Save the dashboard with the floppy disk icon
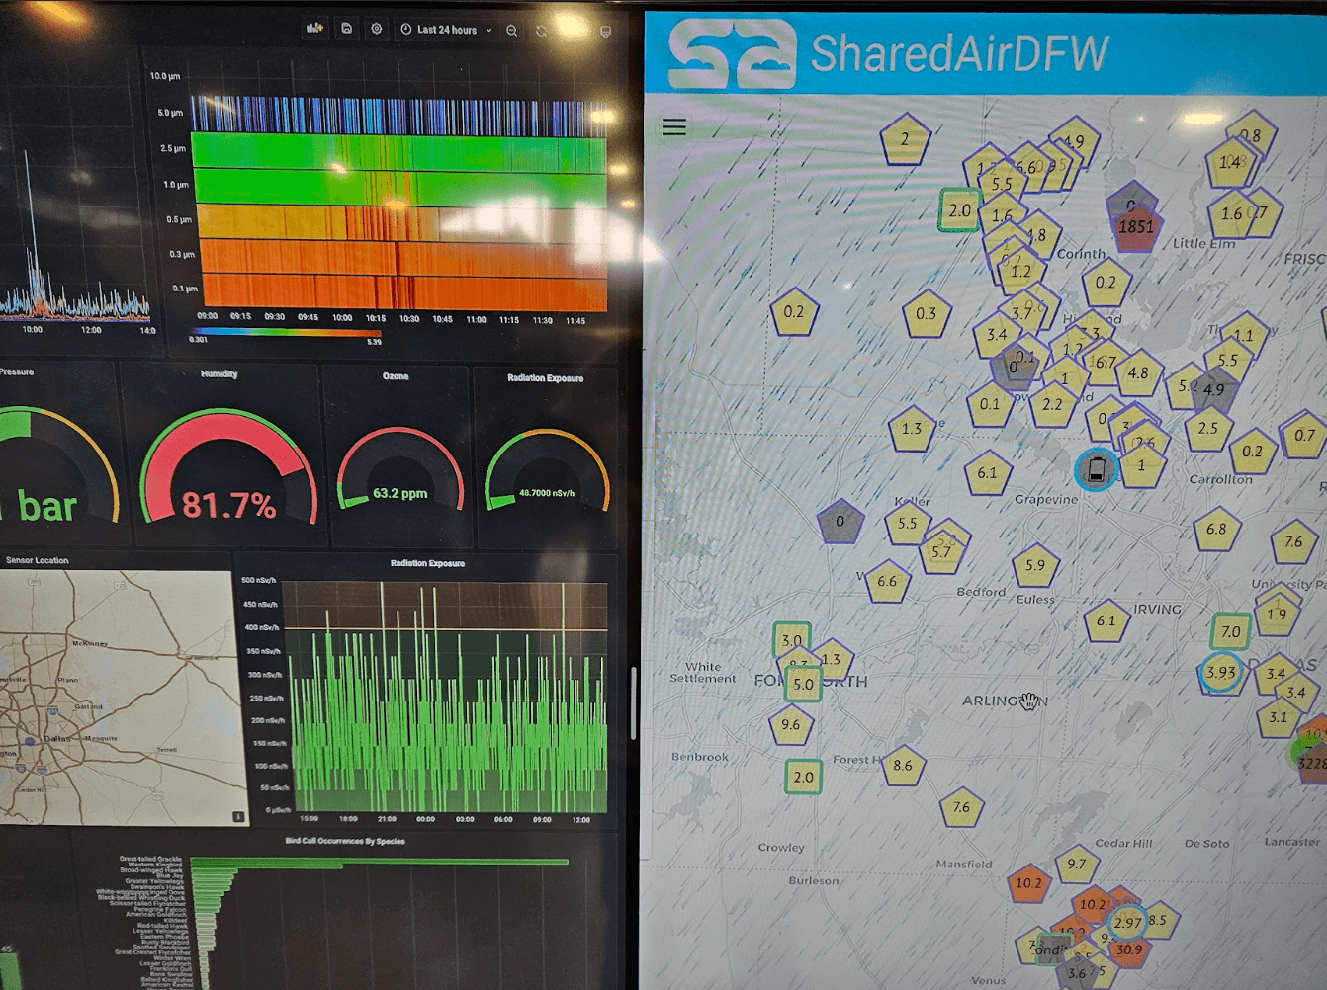Screen dimensions: 1327x990 click(347, 29)
